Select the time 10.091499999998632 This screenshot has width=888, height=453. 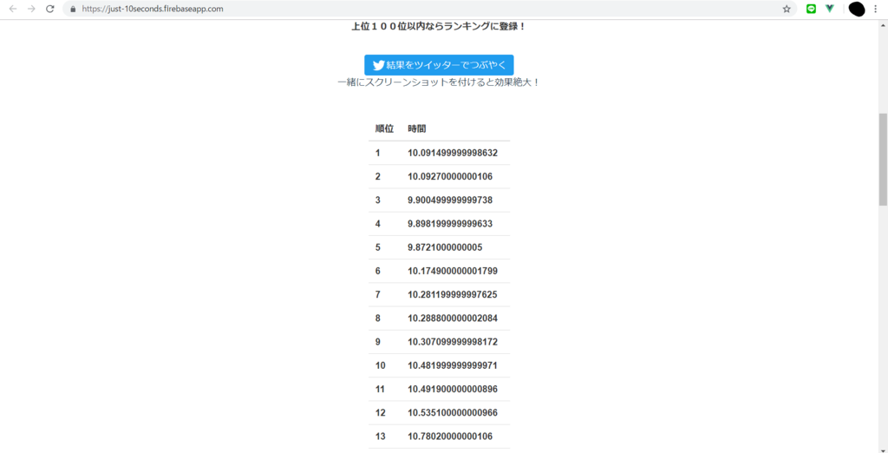tap(453, 153)
